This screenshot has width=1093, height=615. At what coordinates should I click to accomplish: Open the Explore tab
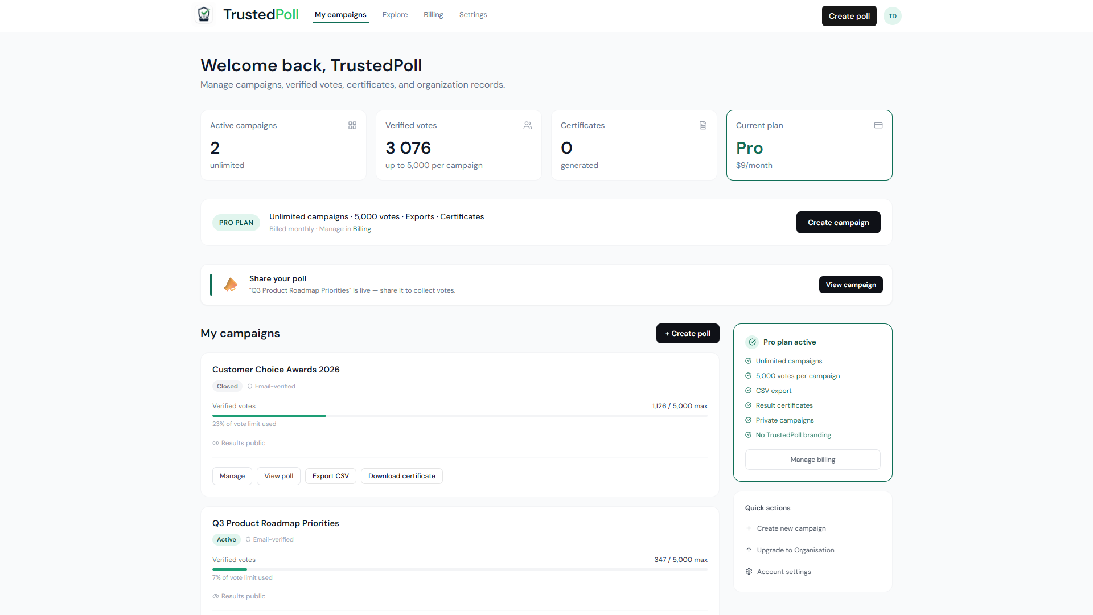[395, 15]
